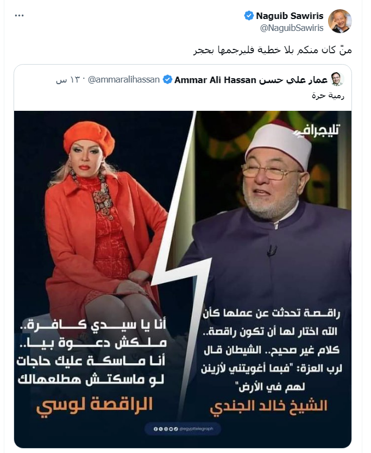
Task: Click Naguib Sawiris profile avatar
Action: click(x=340, y=21)
